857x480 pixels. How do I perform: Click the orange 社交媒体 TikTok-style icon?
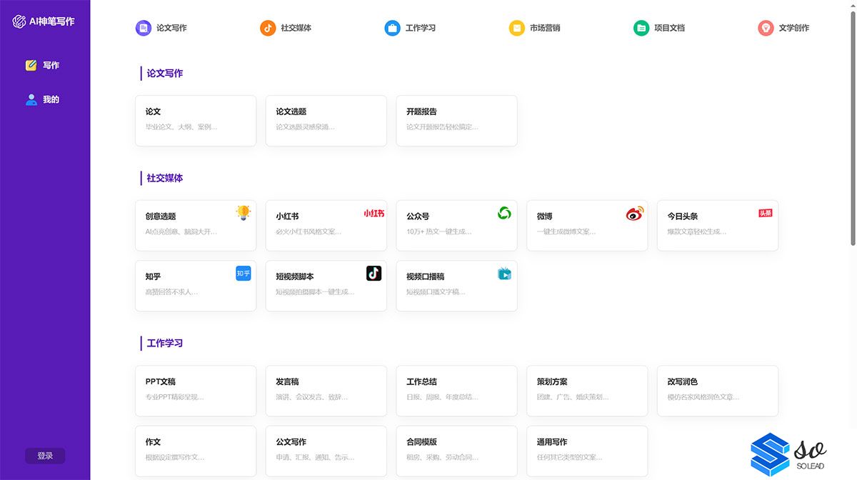(268, 28)
